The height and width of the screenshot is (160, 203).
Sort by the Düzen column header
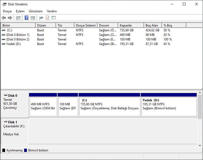click(x=45, y=25)
